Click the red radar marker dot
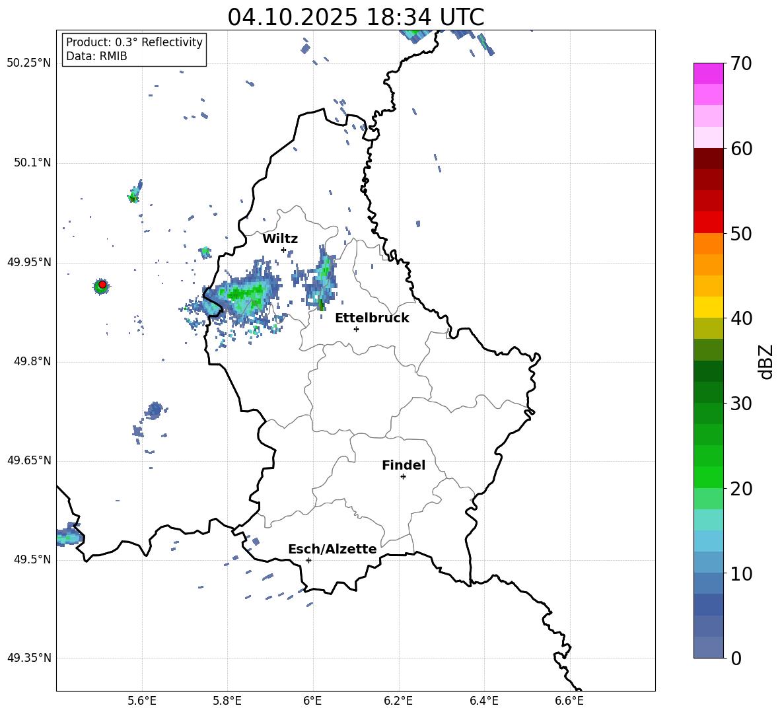Screen dimensions: 782x714 pos(102,285)
